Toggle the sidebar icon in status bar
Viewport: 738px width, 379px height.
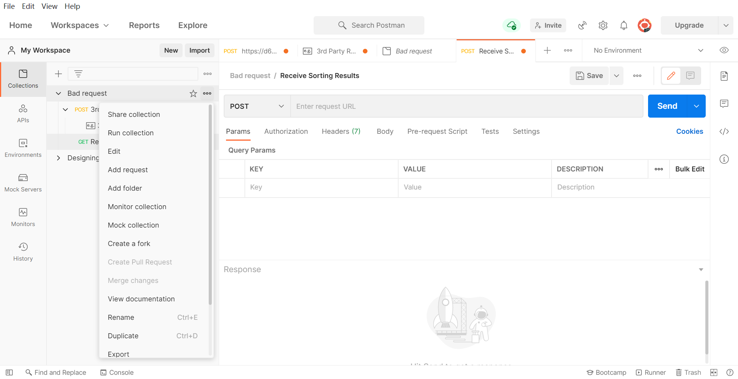9,372
